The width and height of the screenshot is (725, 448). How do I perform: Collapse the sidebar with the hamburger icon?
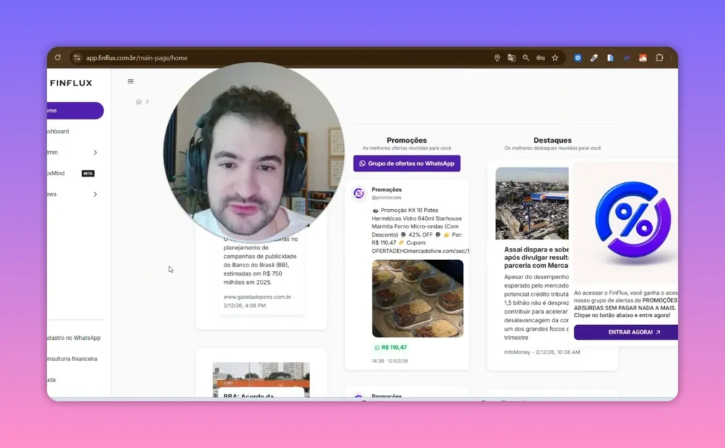(130, 81)
